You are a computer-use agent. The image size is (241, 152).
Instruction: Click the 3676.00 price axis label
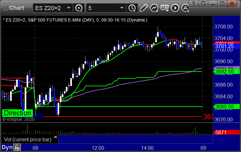pos(224,119)
